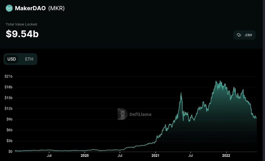
Task: Switch the chart denomination to ETH
Action: pyautogui.click(x=29, y=59)
